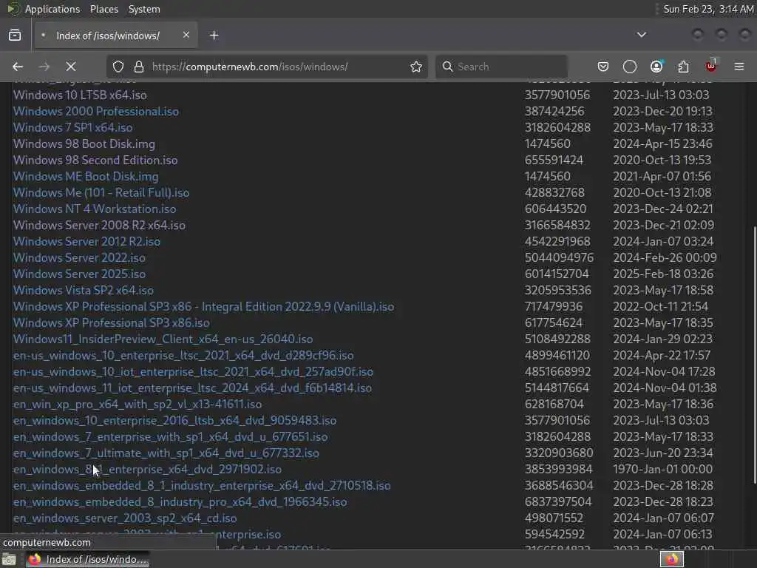Go back to previous page

click(18, 67)
